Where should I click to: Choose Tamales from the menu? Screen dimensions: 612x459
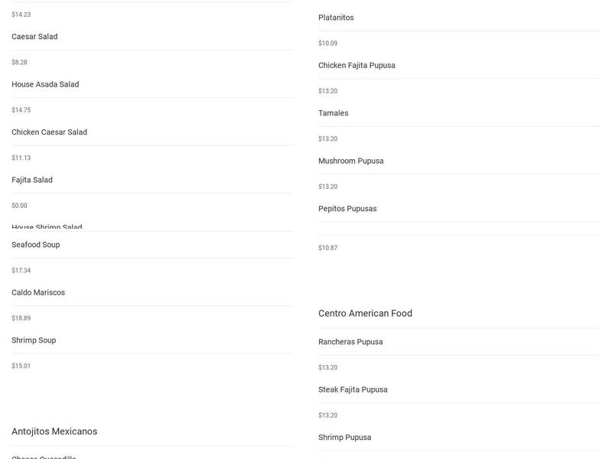coord(333,113)
